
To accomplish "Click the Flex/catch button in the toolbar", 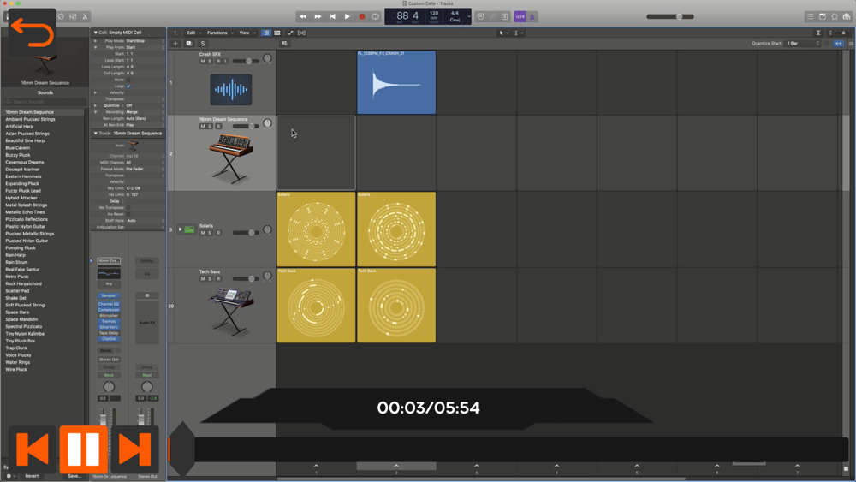I will pos(301,33).
